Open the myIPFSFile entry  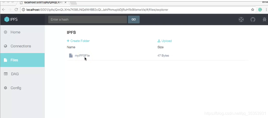click(x=82, y=55)
